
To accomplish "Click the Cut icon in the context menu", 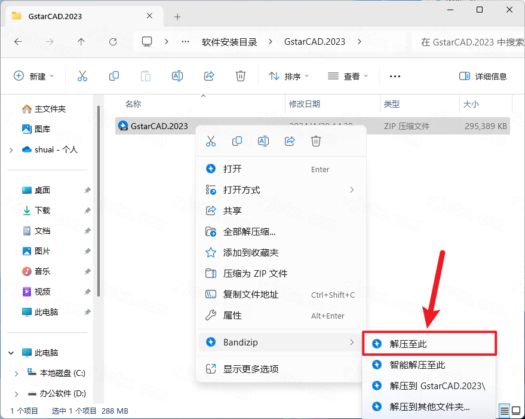I will pos(210,141).
